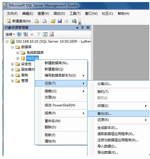Open the 工具(T) menu

[x=75, y=14]
